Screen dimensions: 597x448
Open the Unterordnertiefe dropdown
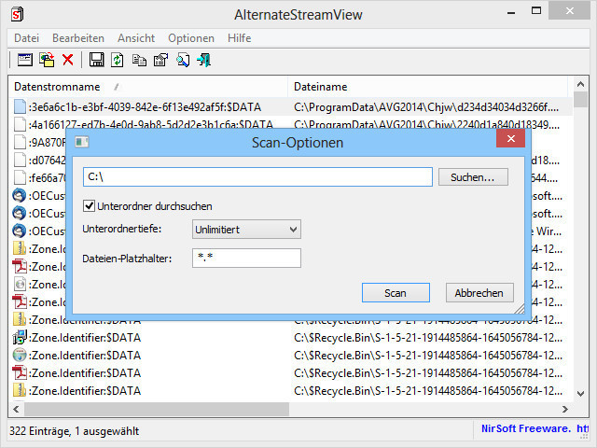click(x=246, y=230)
